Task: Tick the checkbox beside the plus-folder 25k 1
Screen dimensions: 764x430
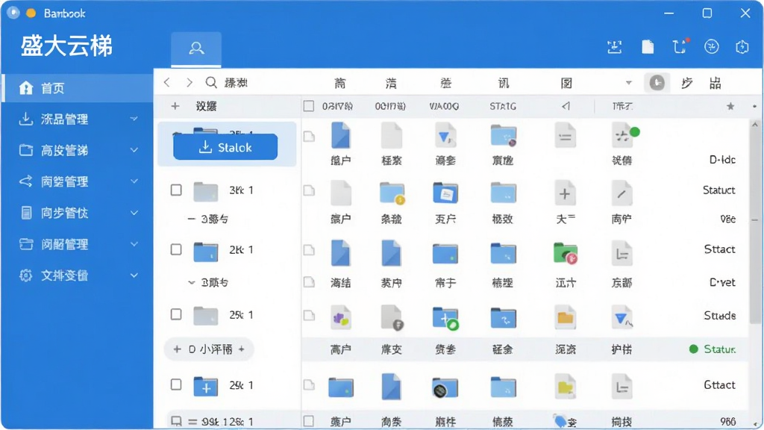Action: tap(176, 384)
